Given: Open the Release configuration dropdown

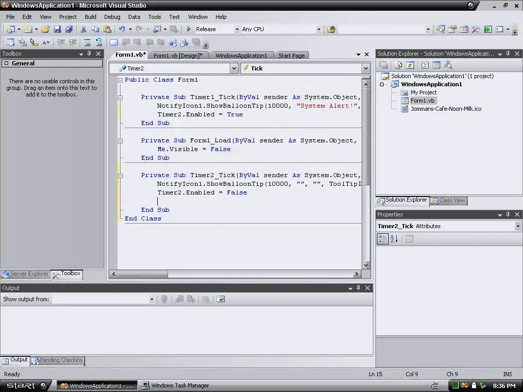Looking at the screenshot, I should tap(237, 29).
